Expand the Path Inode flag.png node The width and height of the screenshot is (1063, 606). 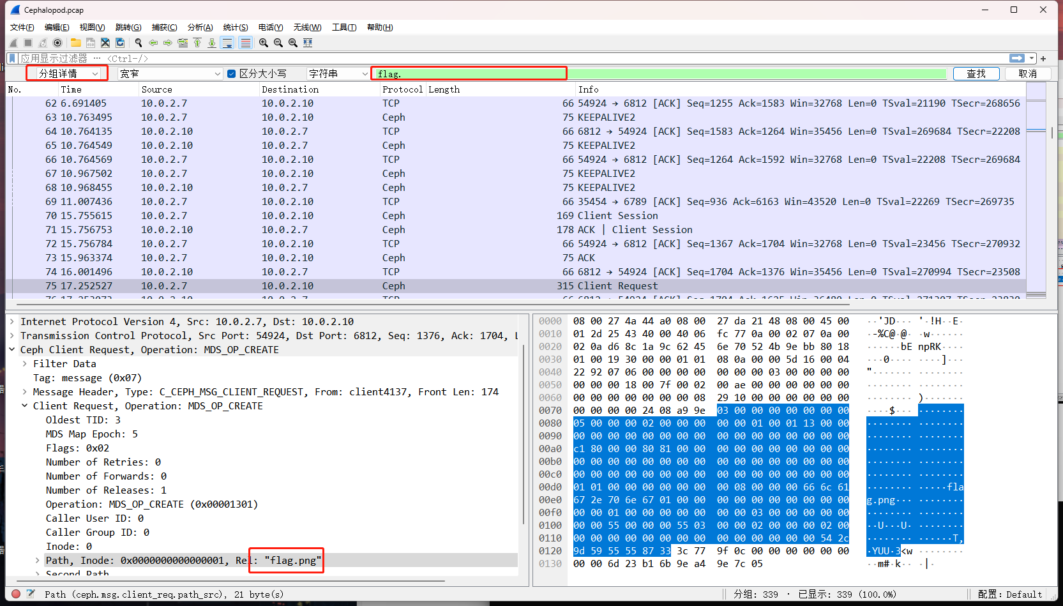(x=38, y=561)
